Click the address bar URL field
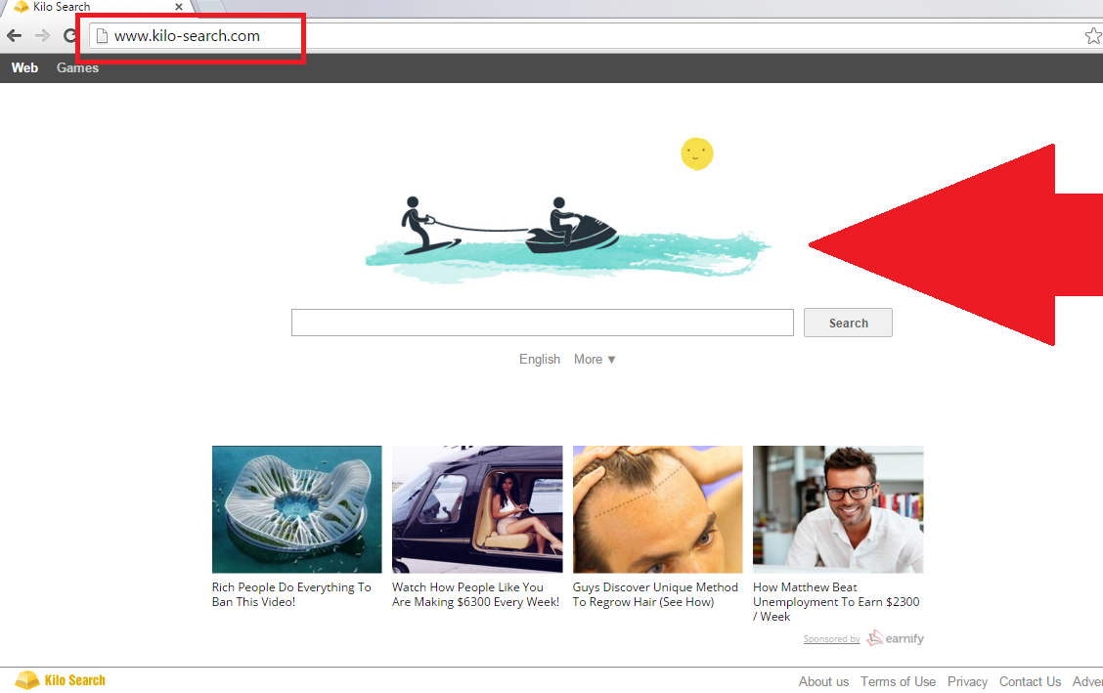The width and height of the screenshot is (1103, 693). pyautogui.click(x=587, y=36)
